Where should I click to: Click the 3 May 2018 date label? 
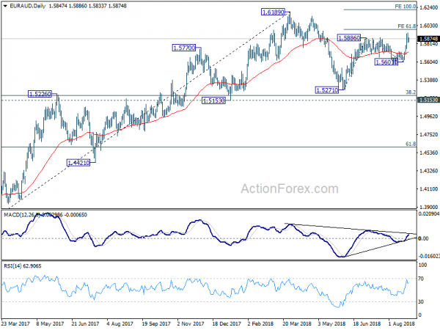click(332, 324)
